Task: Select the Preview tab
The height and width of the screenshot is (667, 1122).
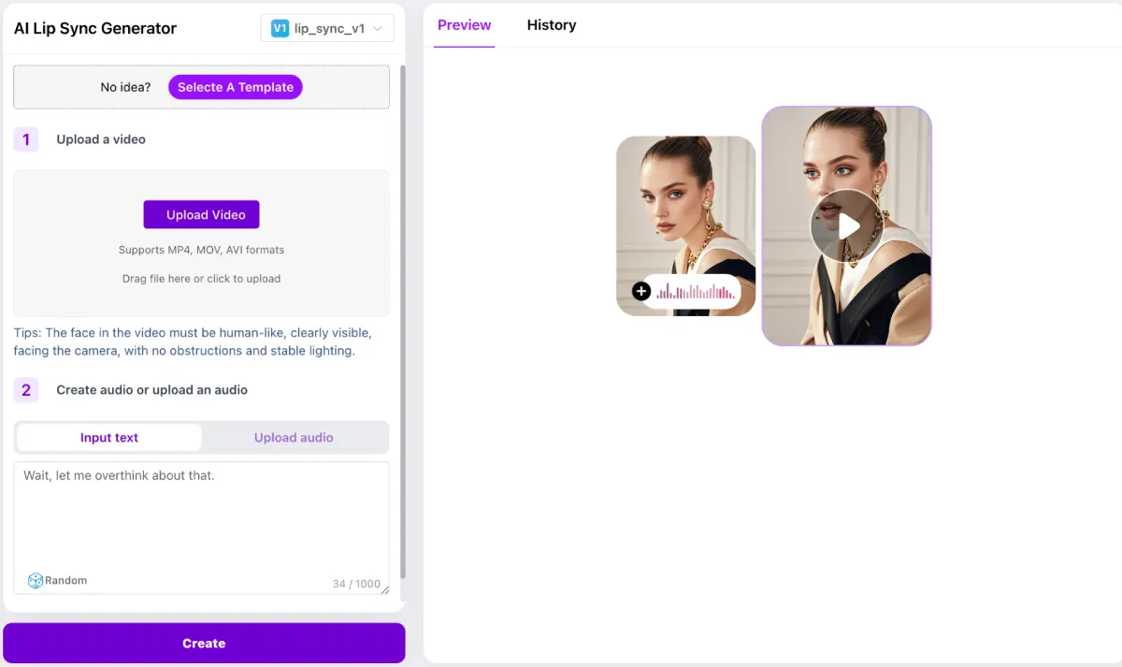Action: (x=464, y=25)
